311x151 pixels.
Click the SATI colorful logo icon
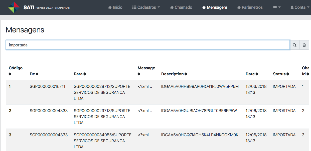click(x=14, y=7)
